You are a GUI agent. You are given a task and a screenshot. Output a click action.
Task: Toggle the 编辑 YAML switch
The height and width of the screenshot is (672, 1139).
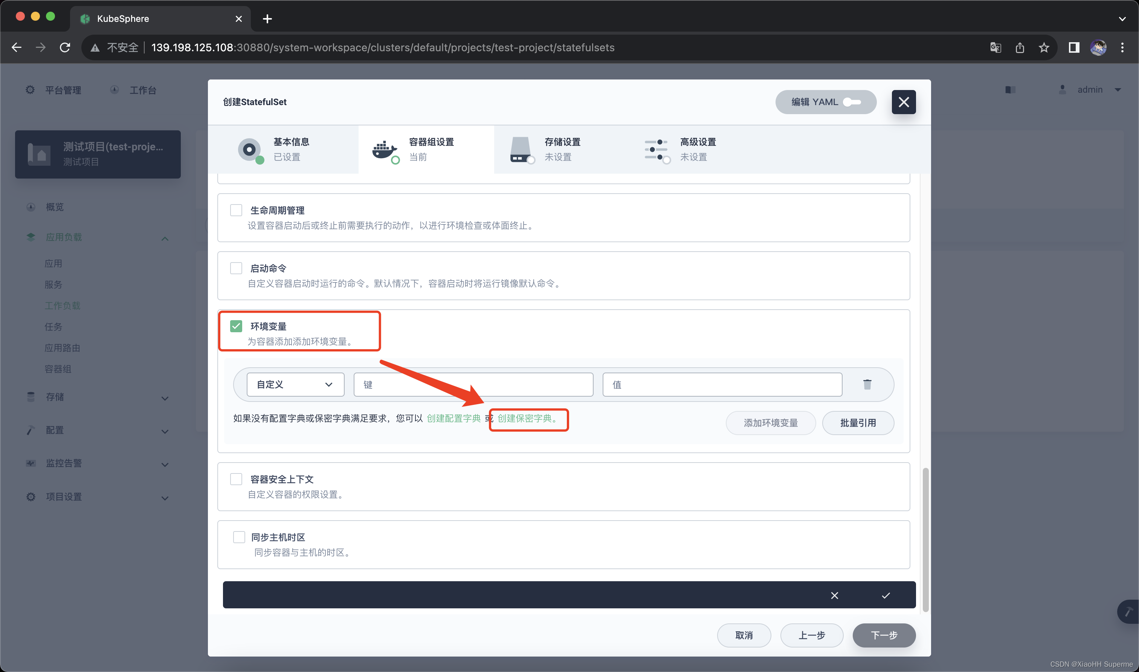click(852, 102)
